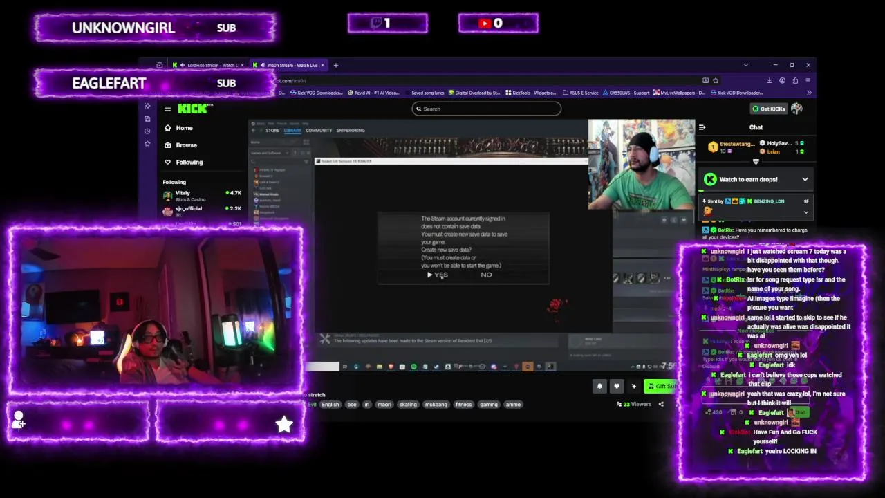Screen dimensions: 885x498
Task: Click the Spotify icon in streamed taskbar
Action: click(x=413, y=367)
